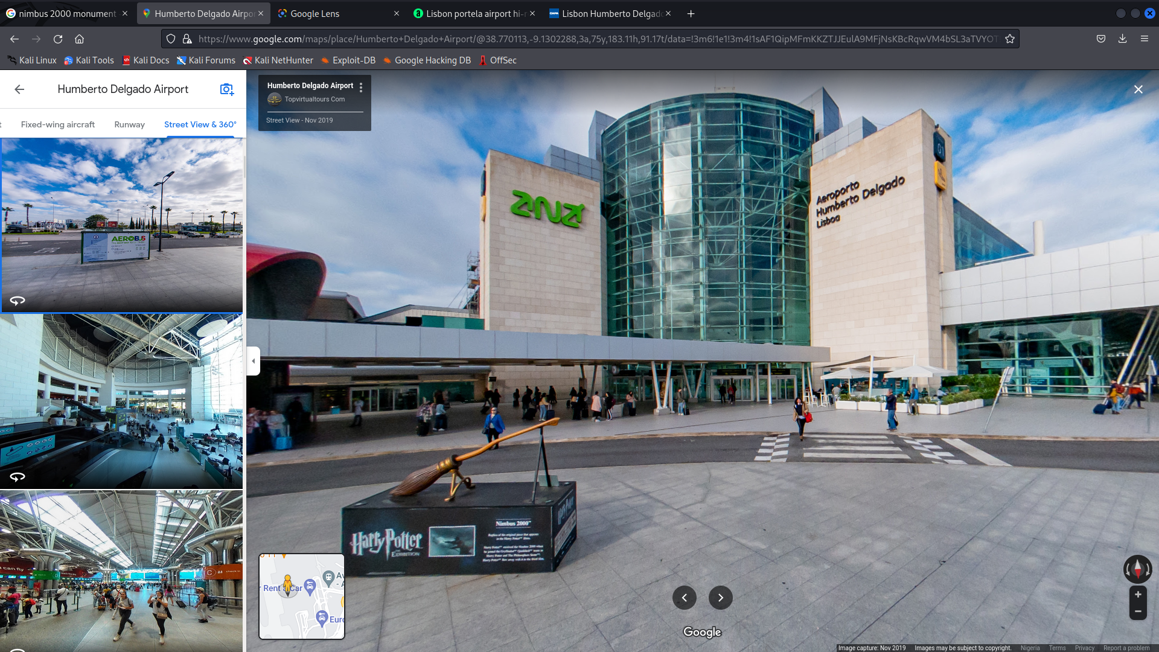Close the Lisbon Humberto Delgado tab

pyautogui.click(x=668, y=13)
